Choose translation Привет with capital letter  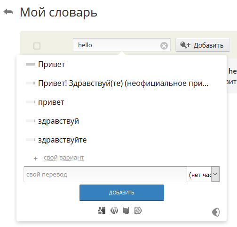[x=52, y=64]
